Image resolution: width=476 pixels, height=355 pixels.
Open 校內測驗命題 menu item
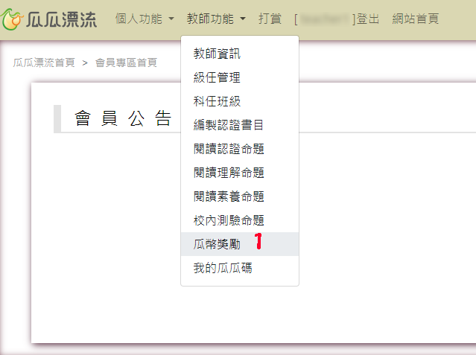[240, 220]
